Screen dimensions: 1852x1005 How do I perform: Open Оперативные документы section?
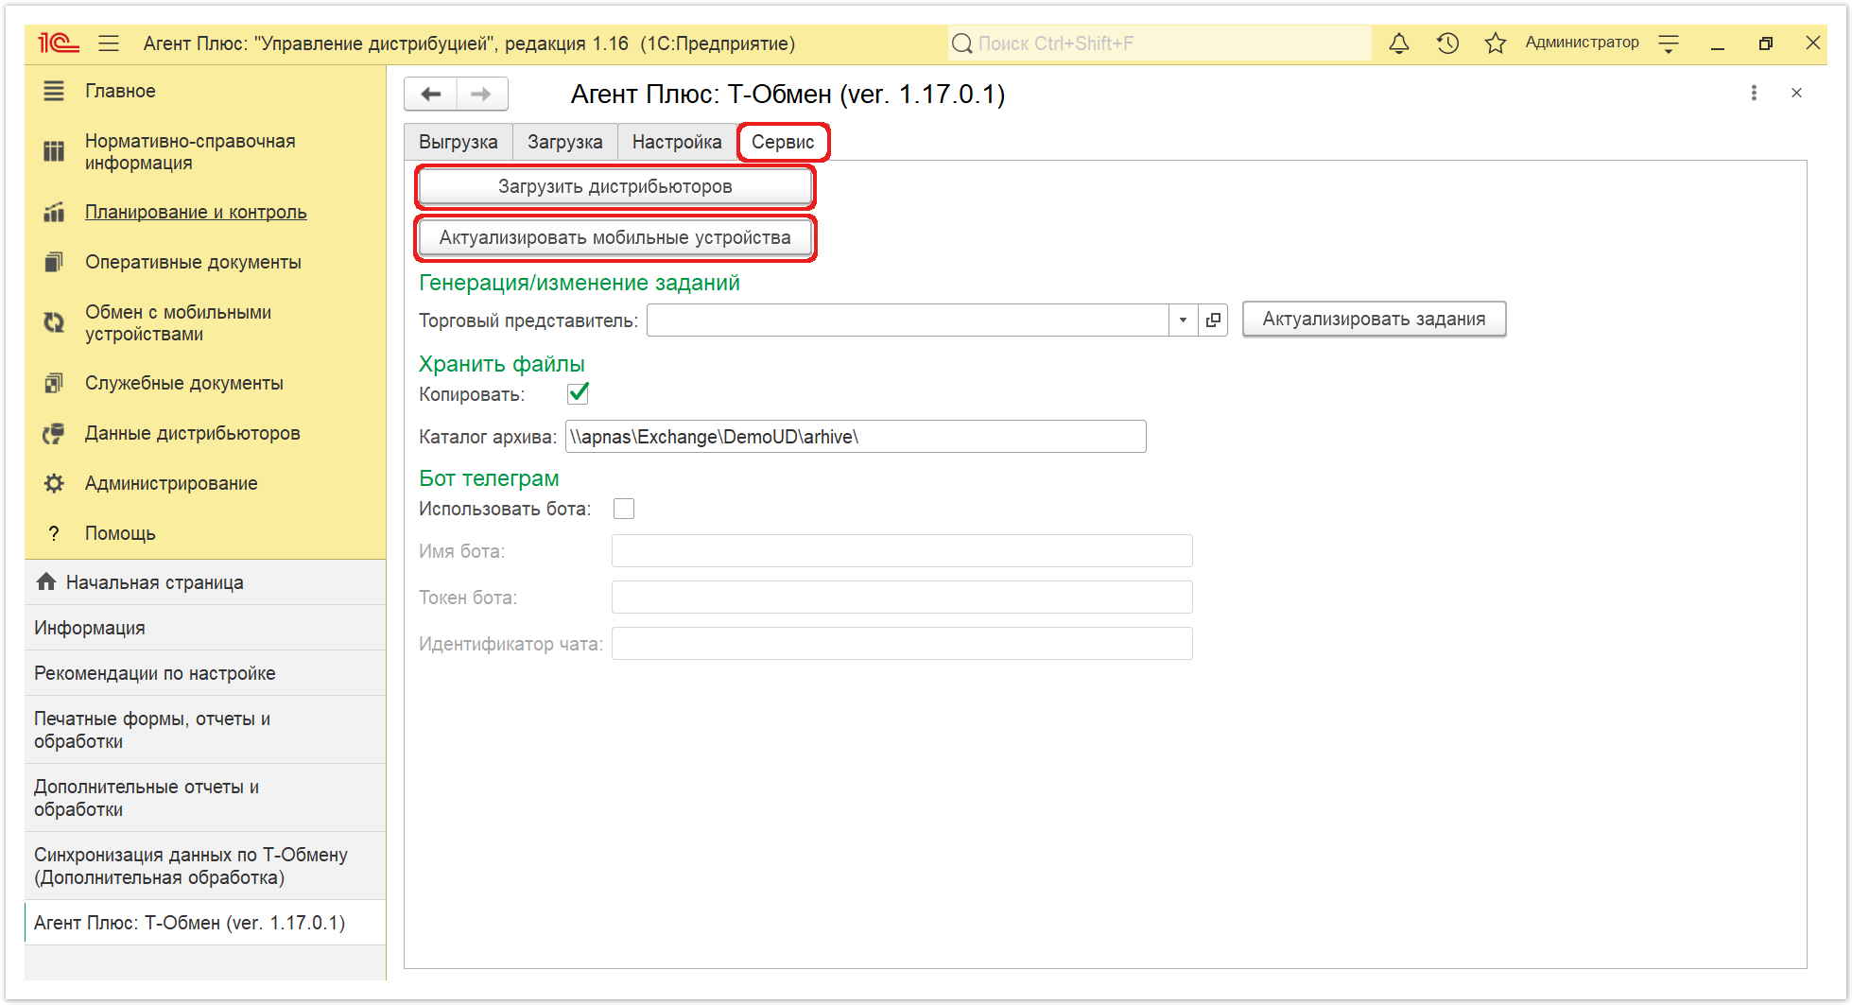click(x=193, y=262)
